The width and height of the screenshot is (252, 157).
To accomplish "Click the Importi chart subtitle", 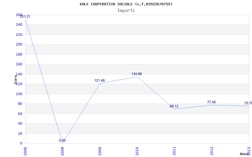I will [x=126, y=11].
